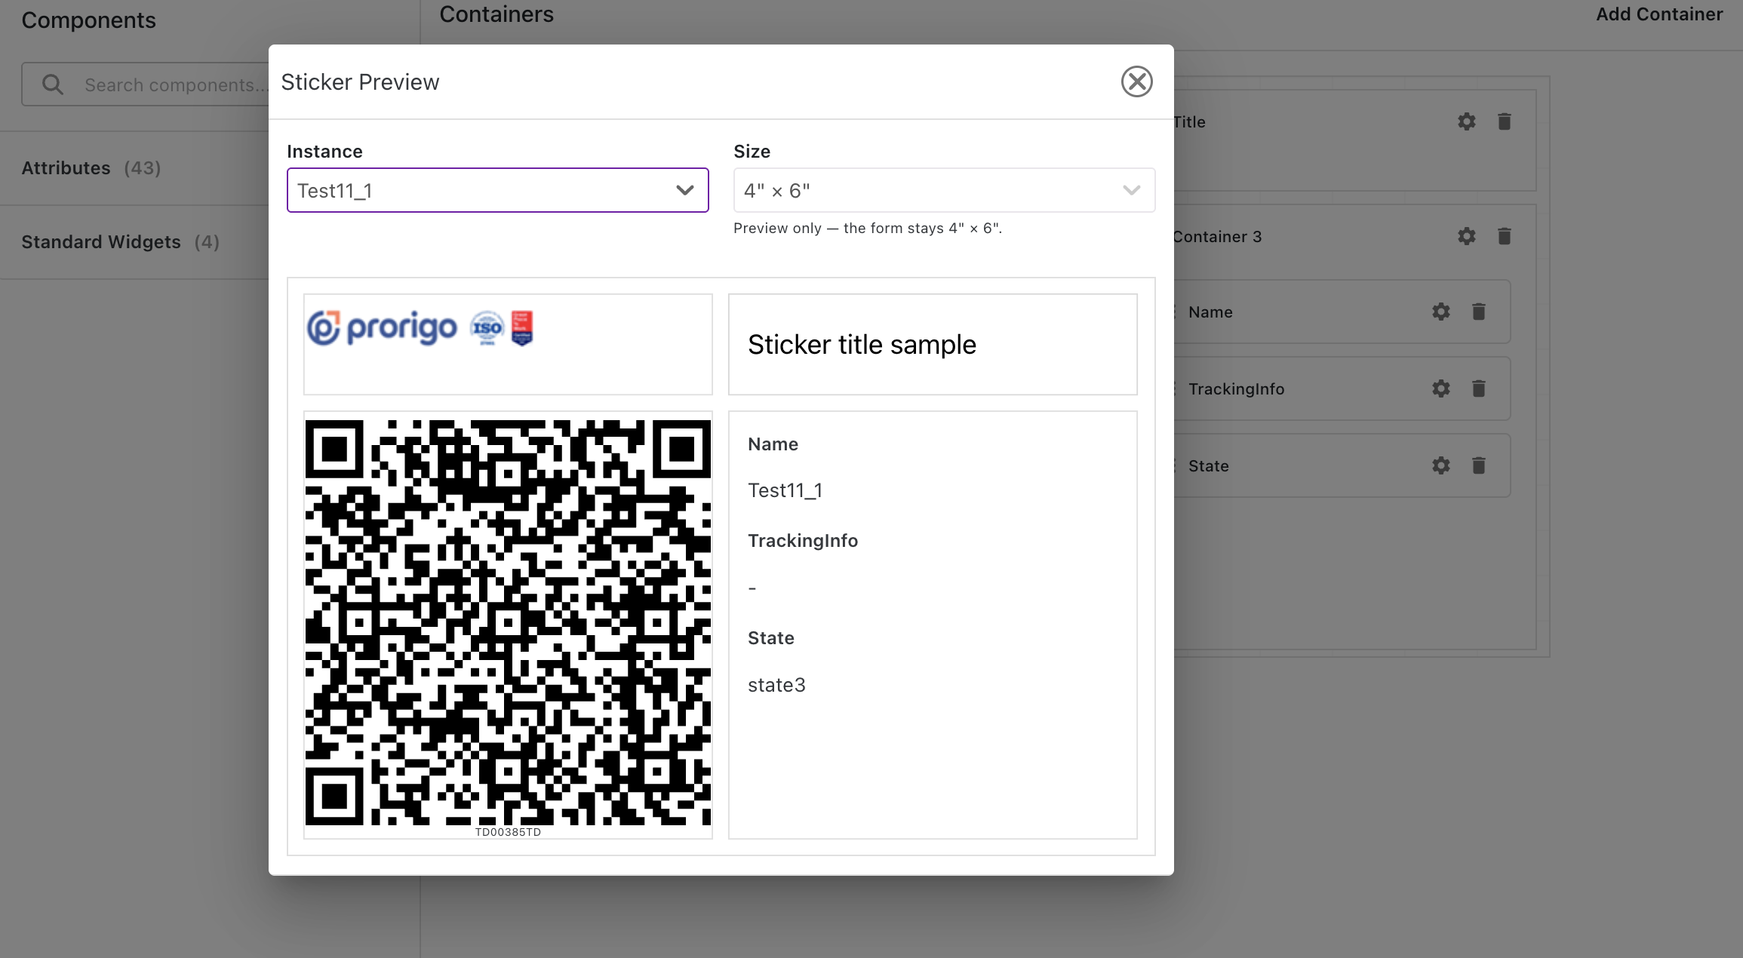
Task: Click the 'Instance' field label
Action: click(x=324, y=152)
